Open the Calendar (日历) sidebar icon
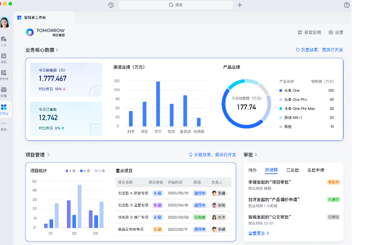The image size is (392, 245). [4, 56]
